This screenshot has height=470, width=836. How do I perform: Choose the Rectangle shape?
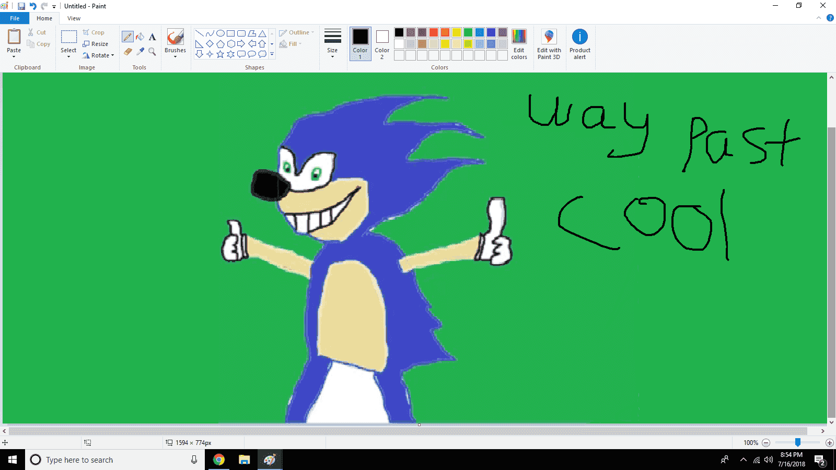coord(230,33)
